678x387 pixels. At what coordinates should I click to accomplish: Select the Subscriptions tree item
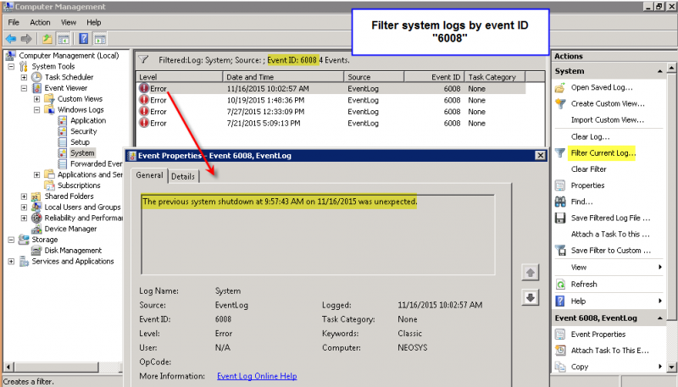pos(79,185)
